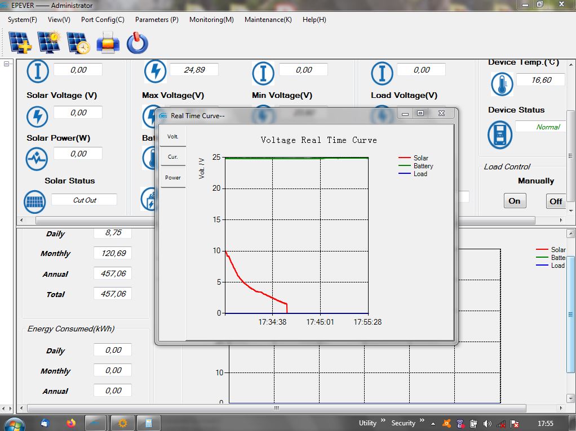This screenshot has height=431, width=576.
Task: Click the Device Status controller icon
Action: [499, 134]
